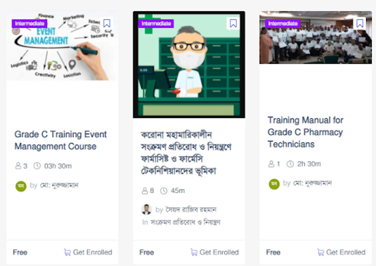Click green author avatar on Event Management card
Viewport: 376px width, 266px height.
[x=21, y=186]
